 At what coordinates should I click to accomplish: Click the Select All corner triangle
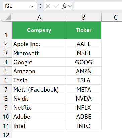(x=8, y=17)
